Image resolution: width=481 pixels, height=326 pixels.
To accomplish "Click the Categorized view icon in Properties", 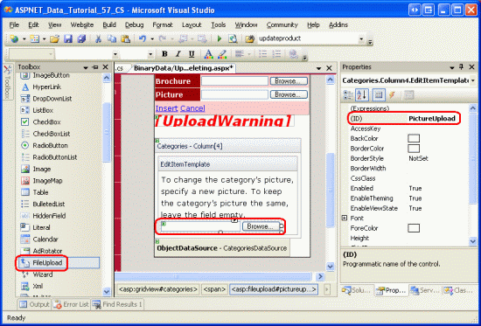I will pos(348,95).
